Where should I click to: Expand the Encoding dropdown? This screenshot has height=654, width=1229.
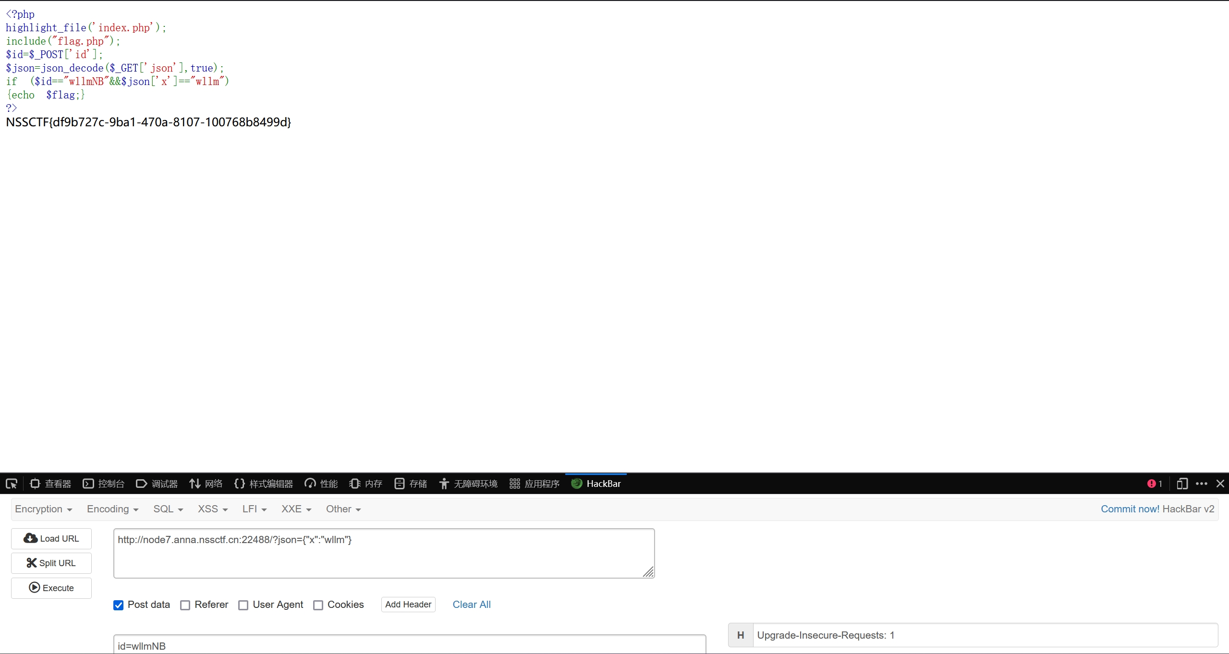112,509
